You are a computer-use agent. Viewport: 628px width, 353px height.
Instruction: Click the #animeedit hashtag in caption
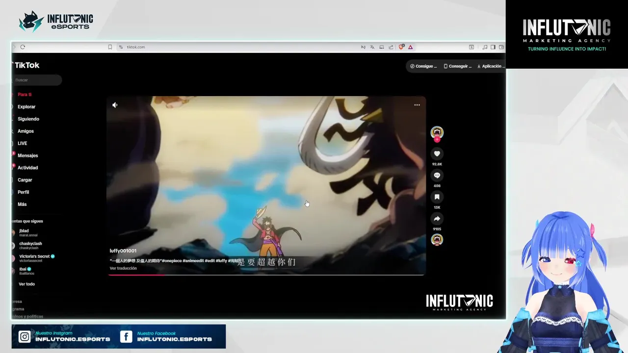coord(193,260)
